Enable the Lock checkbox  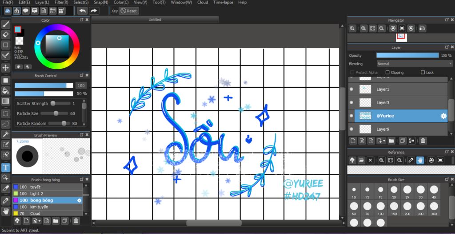click(x=423, y=72)
